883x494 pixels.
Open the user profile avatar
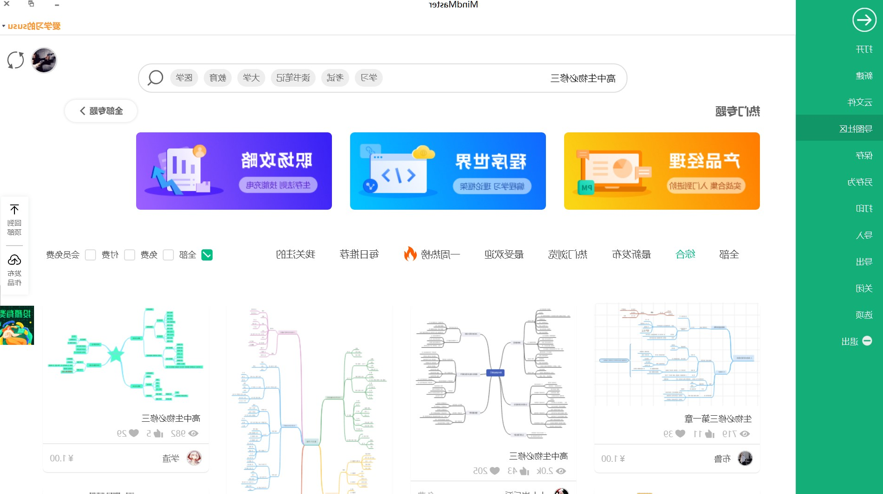point(44,60)
